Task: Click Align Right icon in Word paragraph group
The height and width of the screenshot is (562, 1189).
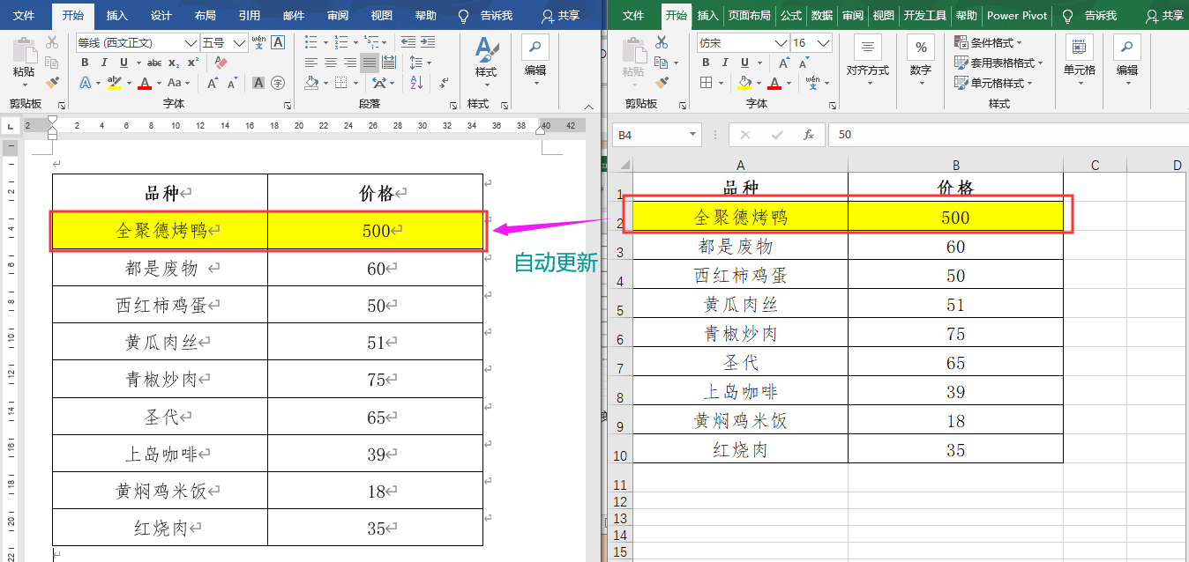Action: [x=349, y=63]
